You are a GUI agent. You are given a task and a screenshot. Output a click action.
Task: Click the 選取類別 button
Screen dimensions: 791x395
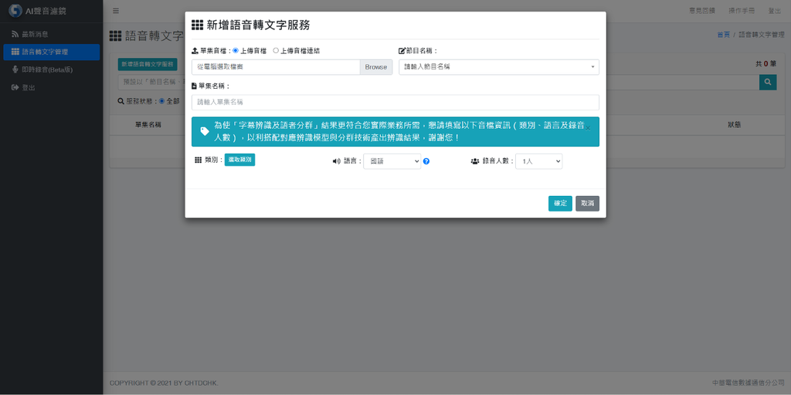[239, 160]
